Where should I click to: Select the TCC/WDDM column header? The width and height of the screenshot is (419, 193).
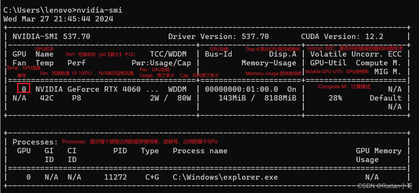pos(168,54)
